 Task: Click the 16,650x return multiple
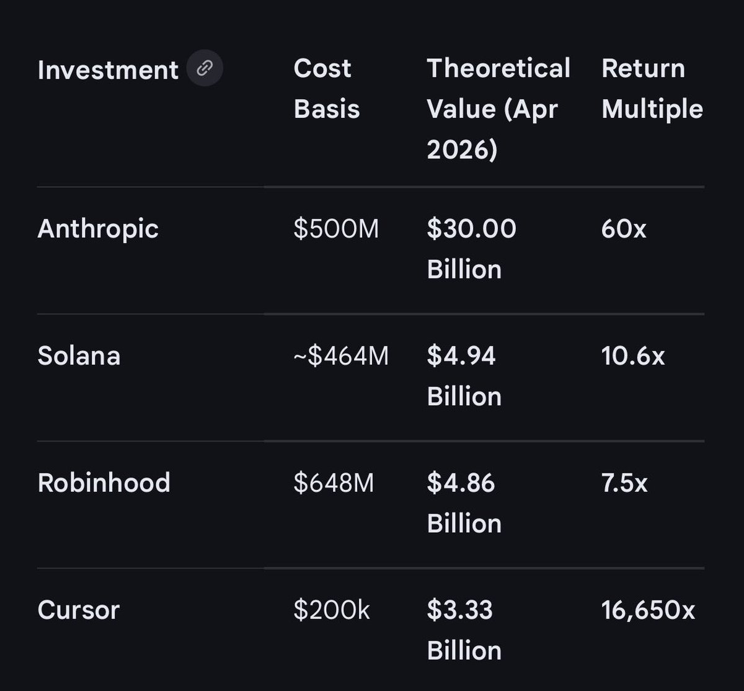(x=648, y=610)
